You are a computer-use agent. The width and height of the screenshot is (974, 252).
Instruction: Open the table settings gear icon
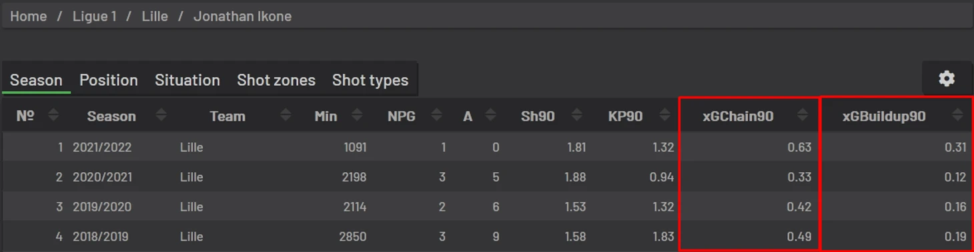click(947, 78)
